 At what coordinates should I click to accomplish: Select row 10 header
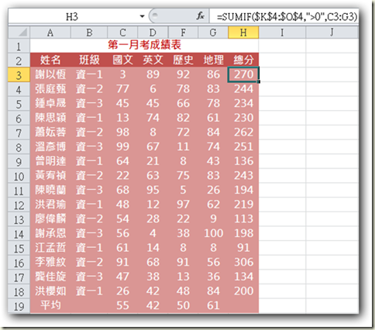click(19, 176)
